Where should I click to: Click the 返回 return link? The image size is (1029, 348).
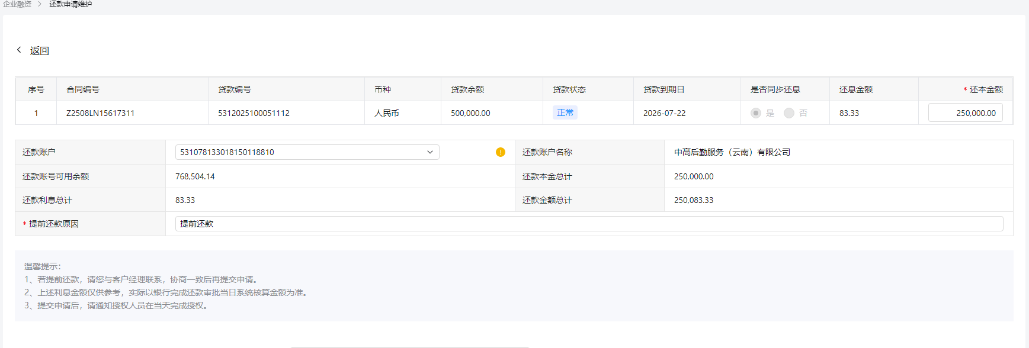coord(40,51)
